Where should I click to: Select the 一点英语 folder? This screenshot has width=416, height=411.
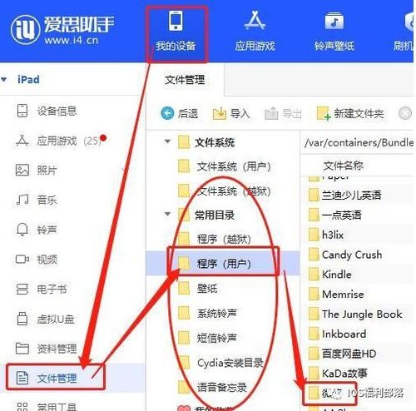coord(335,215)
